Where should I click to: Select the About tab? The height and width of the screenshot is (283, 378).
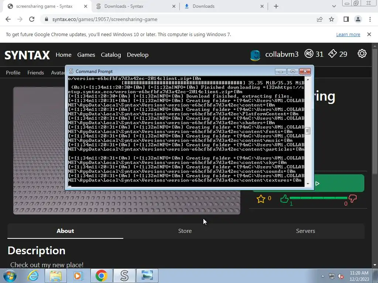click(x=65, y=231)
